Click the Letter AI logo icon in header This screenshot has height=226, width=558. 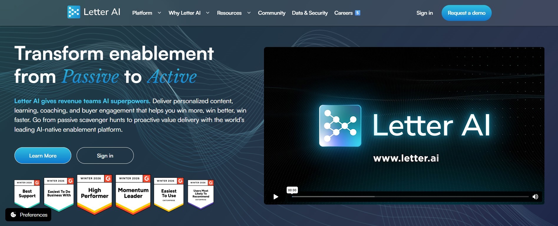point(74,12)
